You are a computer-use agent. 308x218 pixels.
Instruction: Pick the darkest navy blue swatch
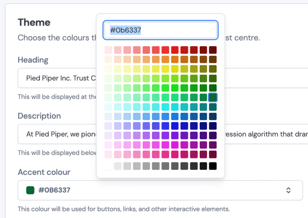coord(213,126)
